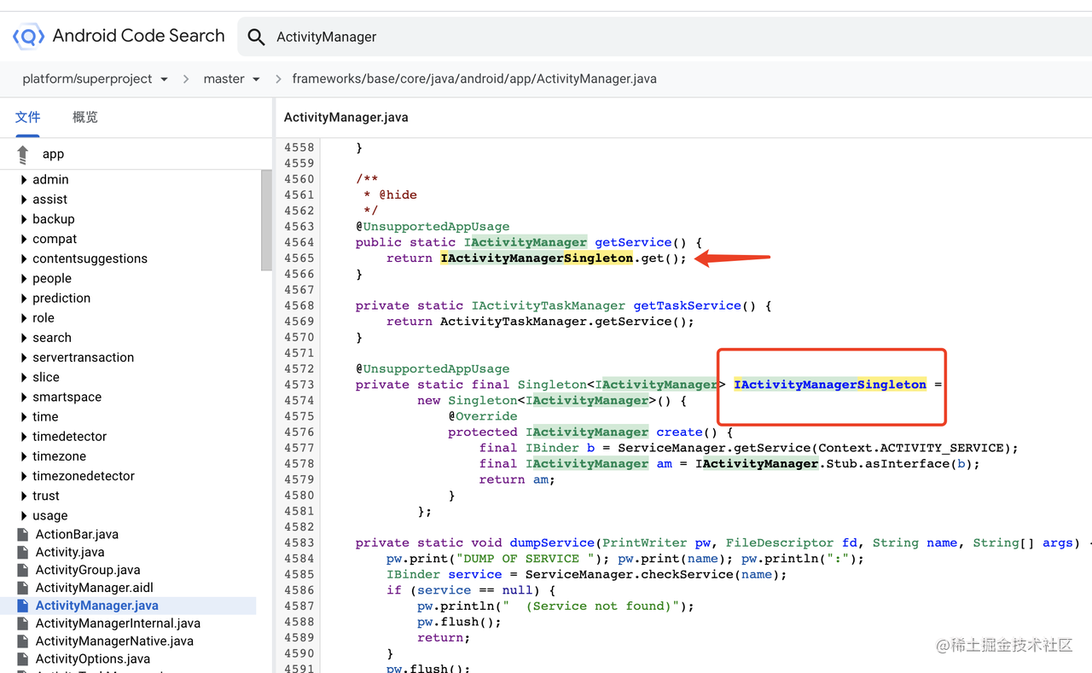Image resolution: width=1092 pixels, height=673 pixels.
Task: Expand the compat folder
Action: point(23,239)
